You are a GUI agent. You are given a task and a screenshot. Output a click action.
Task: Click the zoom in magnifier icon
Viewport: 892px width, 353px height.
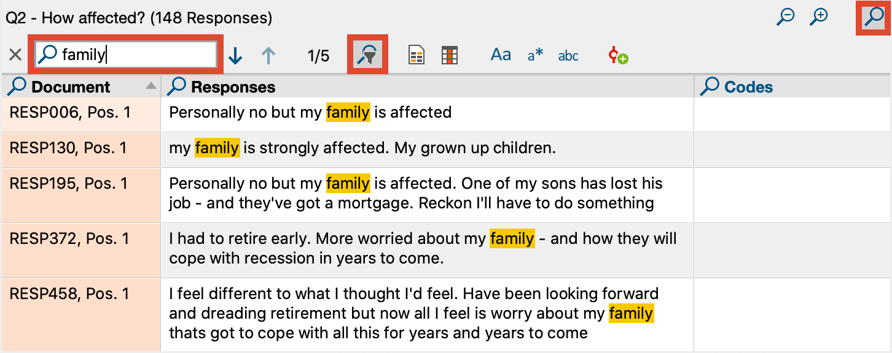tap(820, 17)
